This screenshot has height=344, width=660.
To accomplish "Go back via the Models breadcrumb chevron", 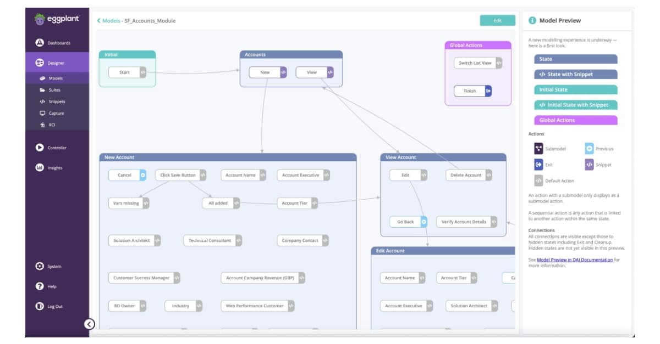I will tap(99, 21).
